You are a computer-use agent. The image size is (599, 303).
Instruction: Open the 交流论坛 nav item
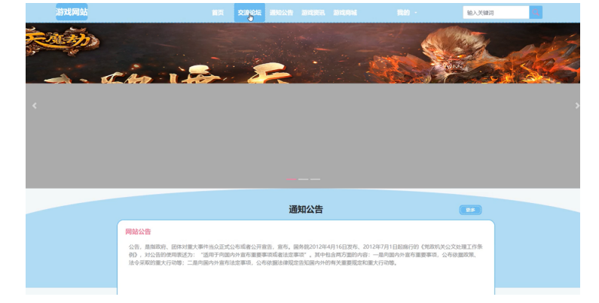pyautogui.click(x=249, y=13)
